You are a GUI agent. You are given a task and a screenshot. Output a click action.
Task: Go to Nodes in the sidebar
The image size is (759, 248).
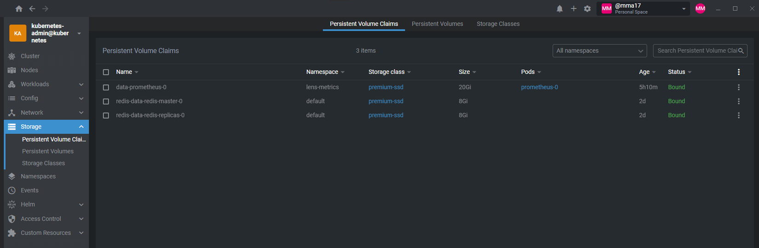point(29,70)
